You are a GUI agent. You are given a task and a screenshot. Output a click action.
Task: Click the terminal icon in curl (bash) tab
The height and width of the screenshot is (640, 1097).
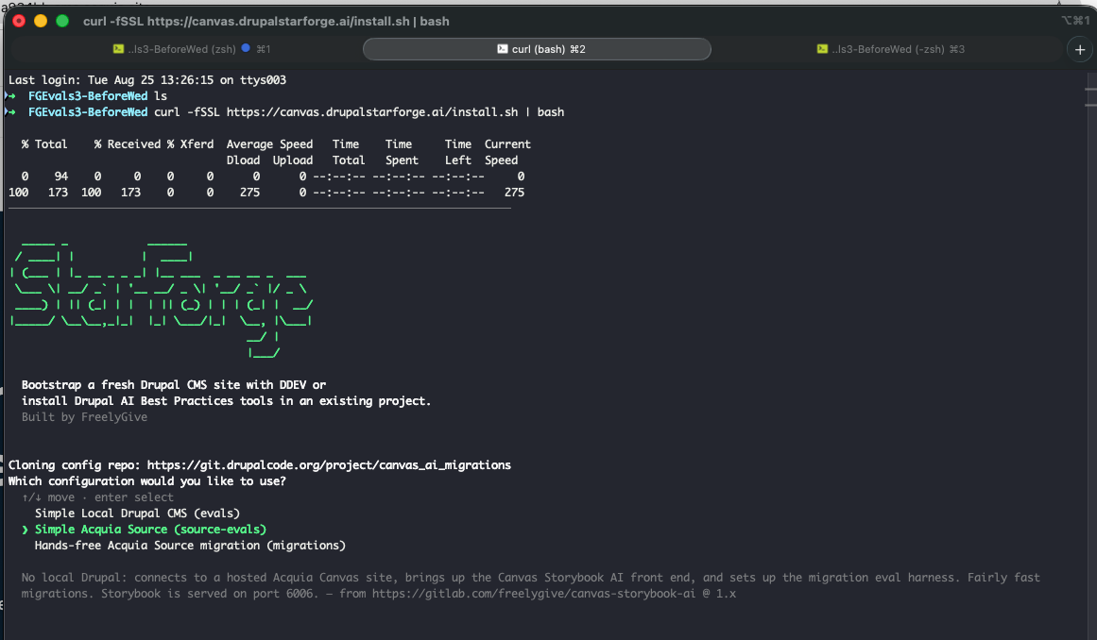click(503, 49)
